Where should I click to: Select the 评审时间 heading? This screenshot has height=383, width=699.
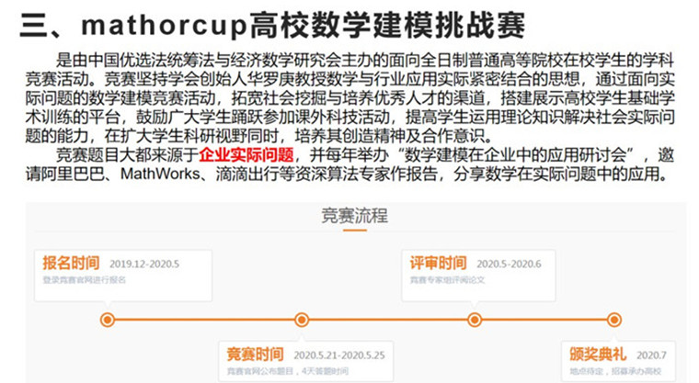click(x=438, y=263)
